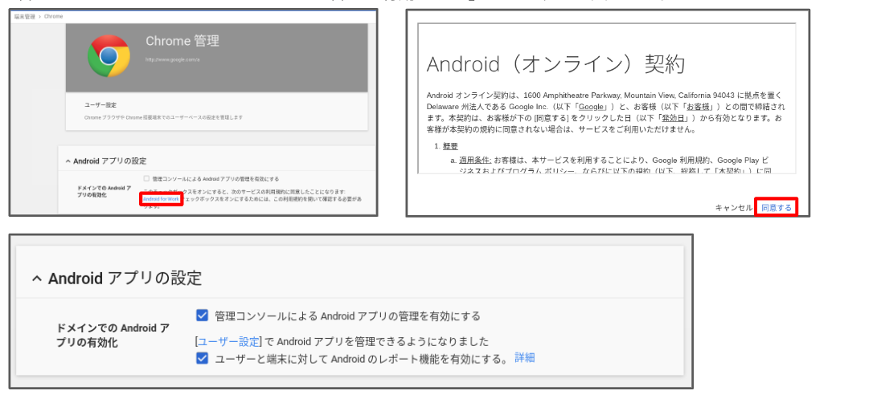Click the Chrome logo in the Chrome 管理 header
Viewport: 873px width, 399px height.
(x=109, y=56)
